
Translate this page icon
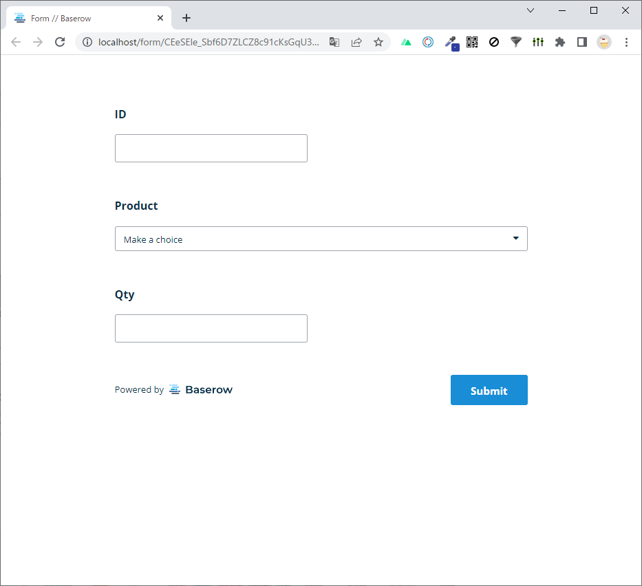point(334,42)
